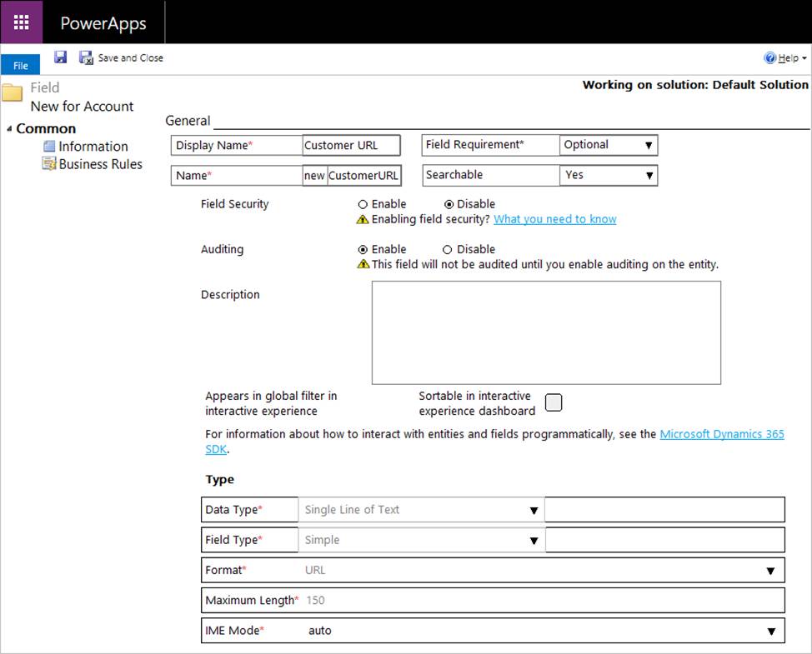Open the PowerApps app launcher waffle icon
The height and width of the screenshot is (654, 812).
coord(21,22)
